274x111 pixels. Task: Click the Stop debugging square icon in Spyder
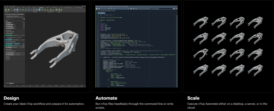point(129,9)
